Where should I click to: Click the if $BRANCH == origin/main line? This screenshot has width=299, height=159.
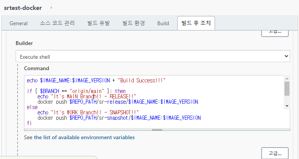[76, 91]
